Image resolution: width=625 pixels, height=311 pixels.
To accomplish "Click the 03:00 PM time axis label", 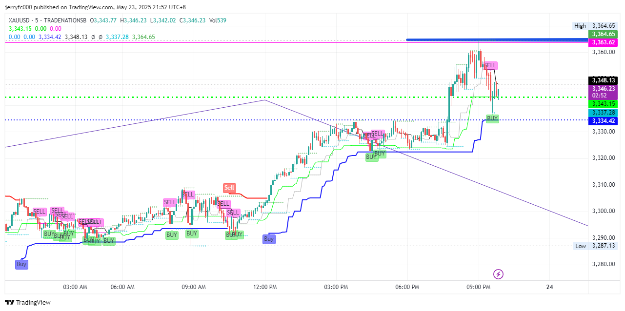I will point(336,288).
